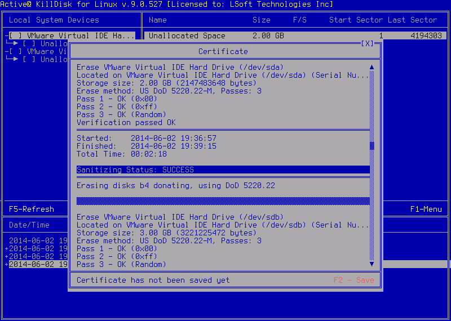Image resolution: width=451 pixels, height=321 pixels.
Task: Click the F/S column header
Action: pos(300,20)
